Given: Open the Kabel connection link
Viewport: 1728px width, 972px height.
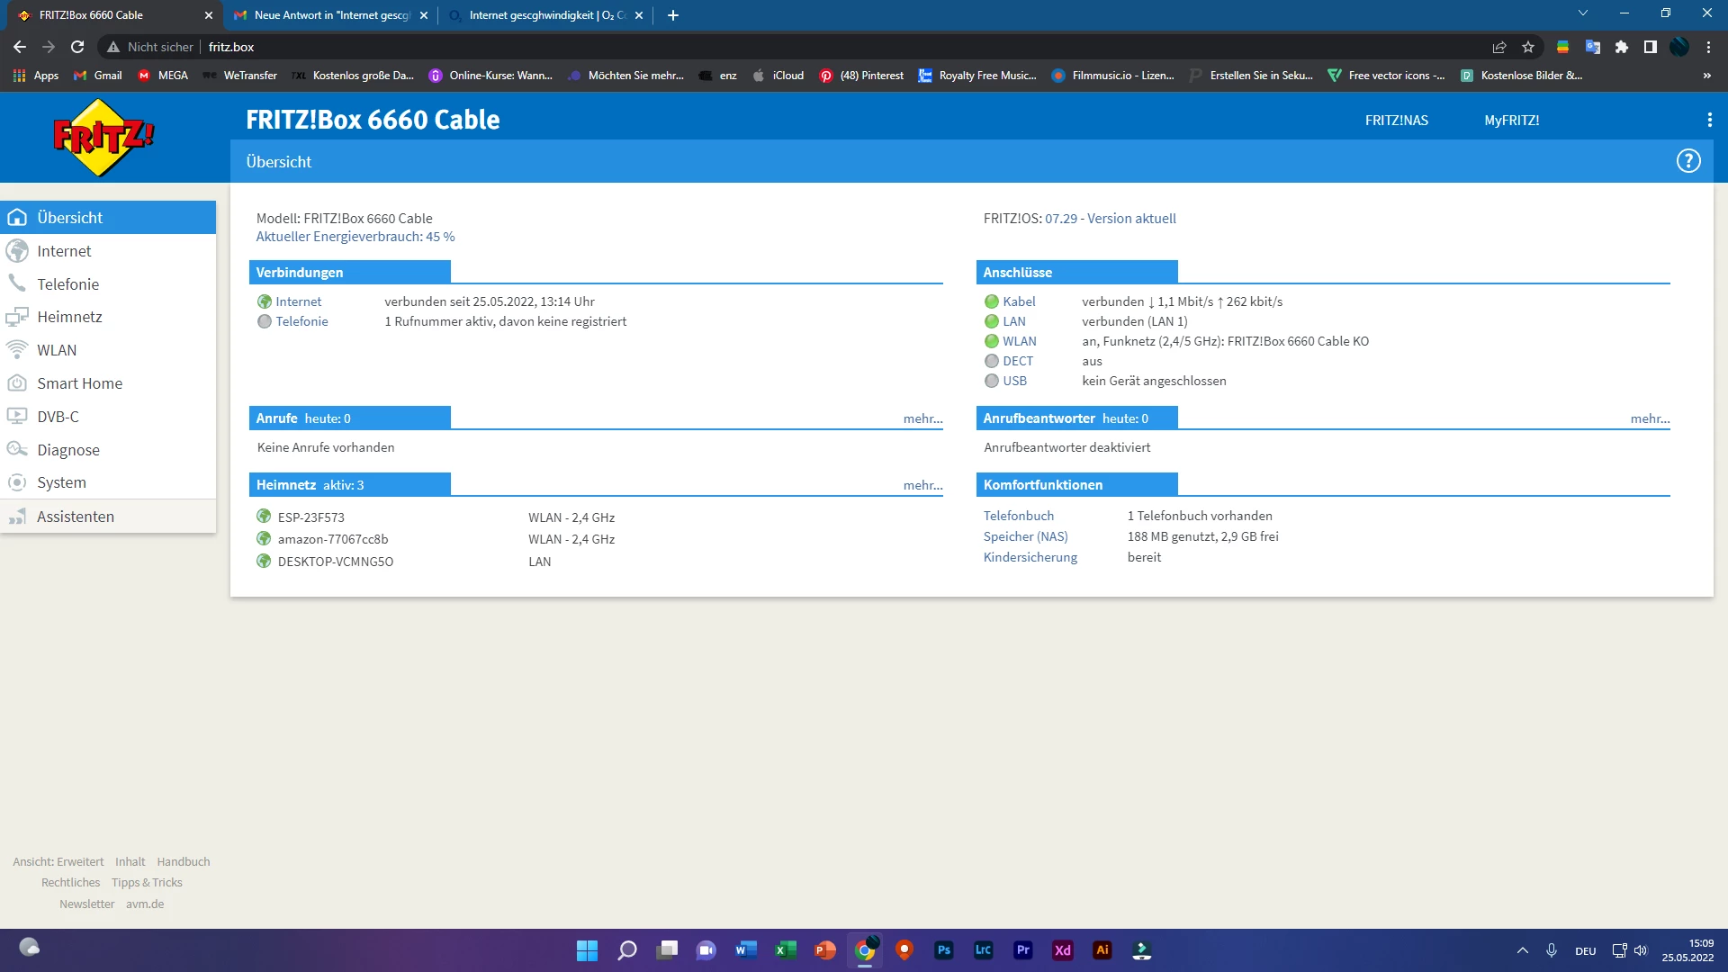Looking at the screenshot, I should (x=1019, y=301).
